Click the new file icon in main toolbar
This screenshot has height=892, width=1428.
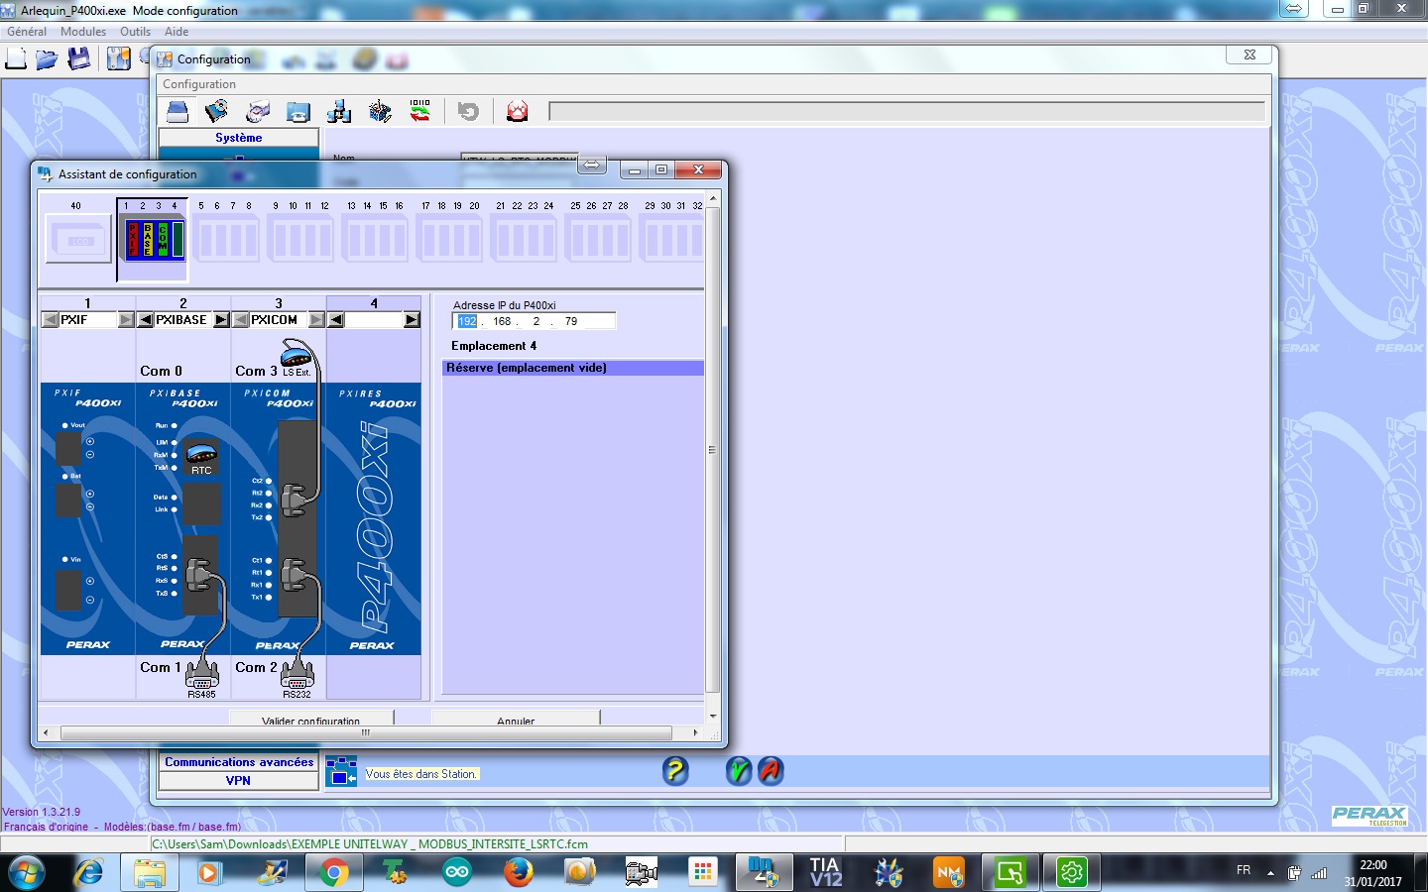pyautogui.click(x=16, y=59)
